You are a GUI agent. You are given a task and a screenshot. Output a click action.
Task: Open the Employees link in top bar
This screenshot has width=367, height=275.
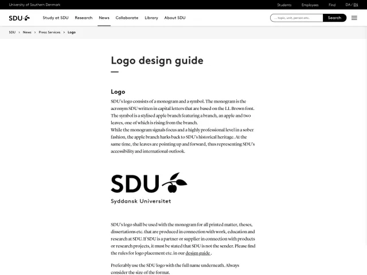point(310,5)
